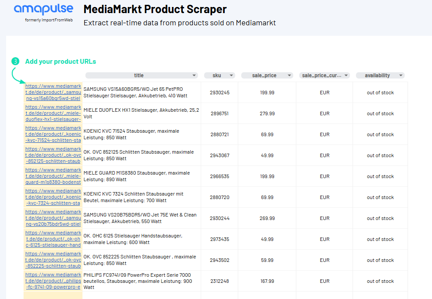Open the samsung-vs15a60bgr5wd product URL link
The width and height of the screenshot is (432, 299).
pyautogui.click(x=53, y=92)
